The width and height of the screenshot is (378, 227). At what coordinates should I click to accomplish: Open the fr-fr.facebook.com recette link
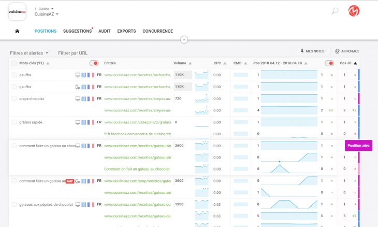point(137,134)
